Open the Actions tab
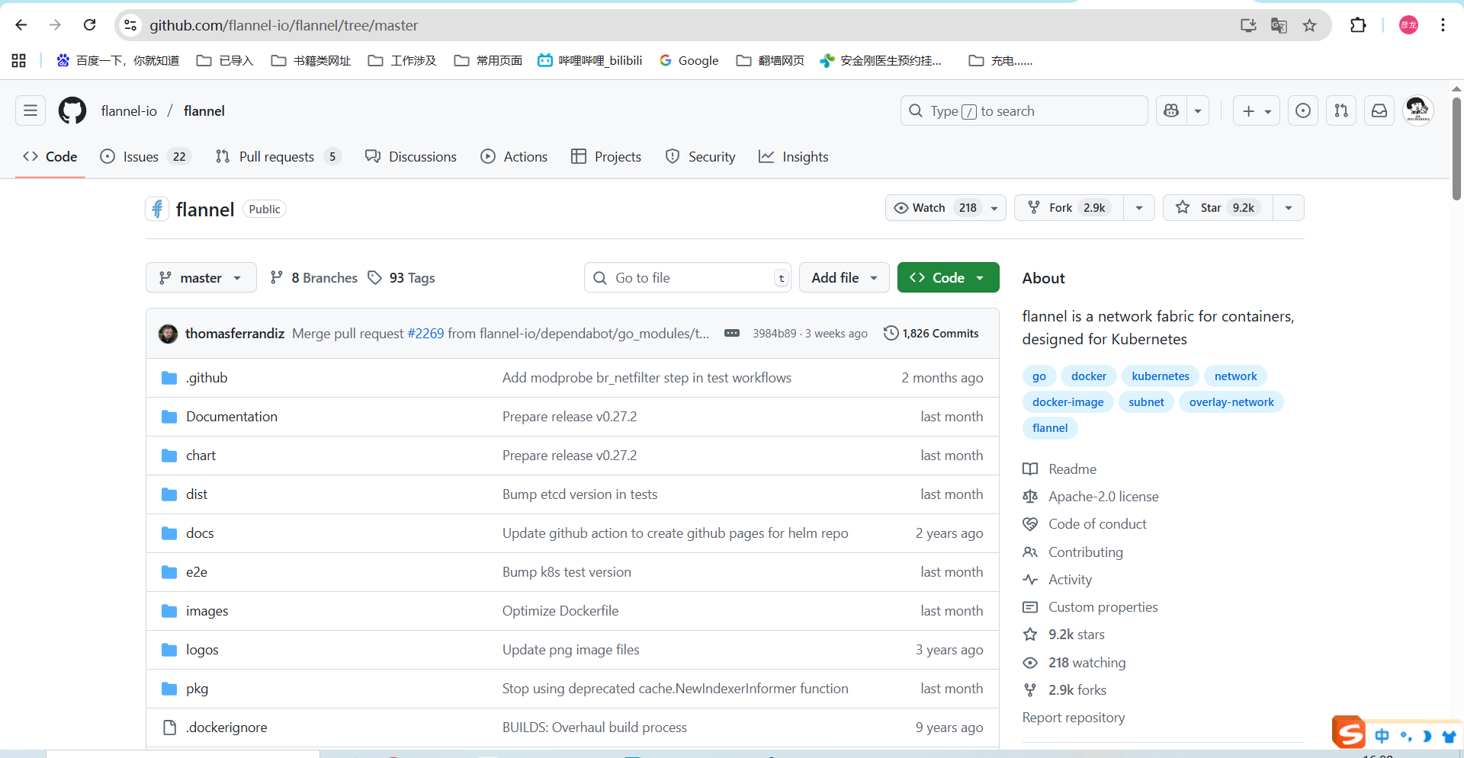This screenshot has height=758, width=1464. [x=514, y=157]
